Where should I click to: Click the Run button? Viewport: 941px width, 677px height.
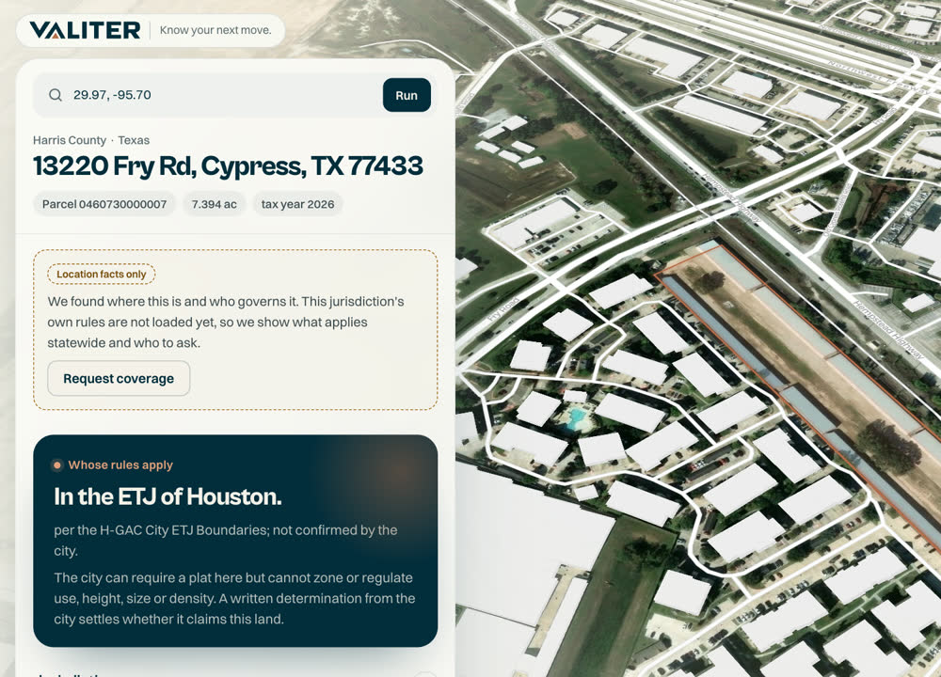pos(407,95)
